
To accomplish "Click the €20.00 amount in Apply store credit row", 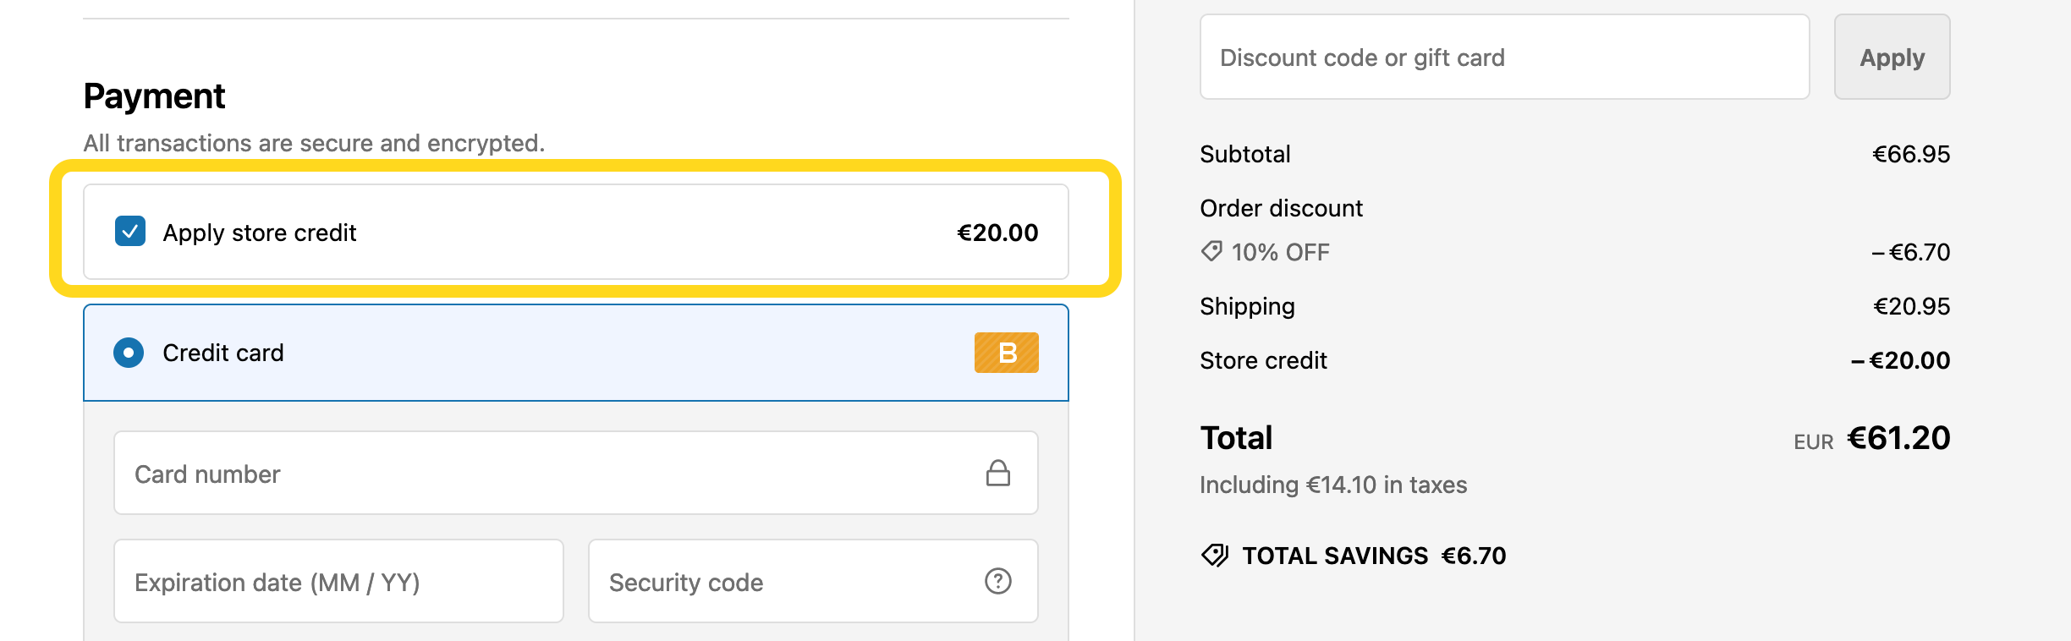I will tap(997, 233).
